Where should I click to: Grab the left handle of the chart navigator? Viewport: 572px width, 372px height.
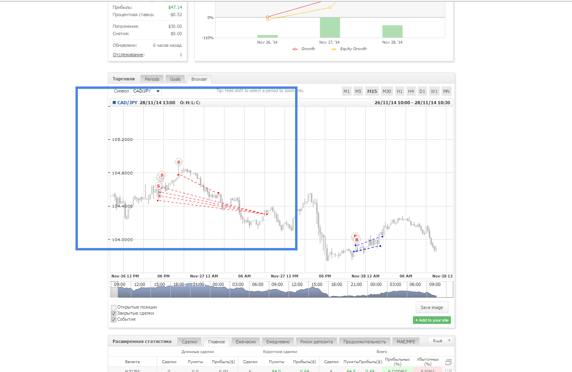tap(114, 290)
